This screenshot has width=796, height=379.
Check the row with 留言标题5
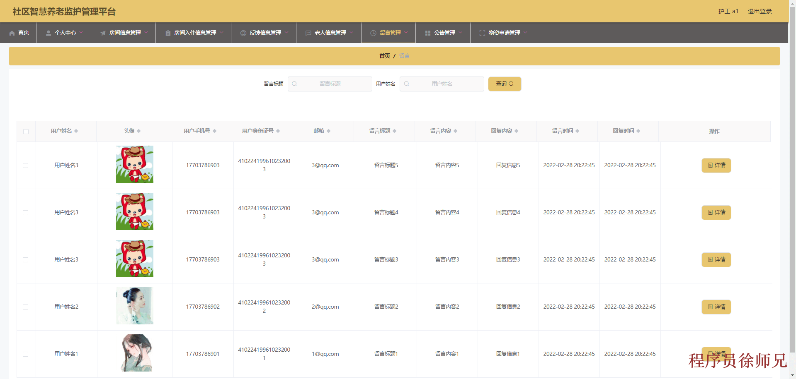(x=26, y=166)
